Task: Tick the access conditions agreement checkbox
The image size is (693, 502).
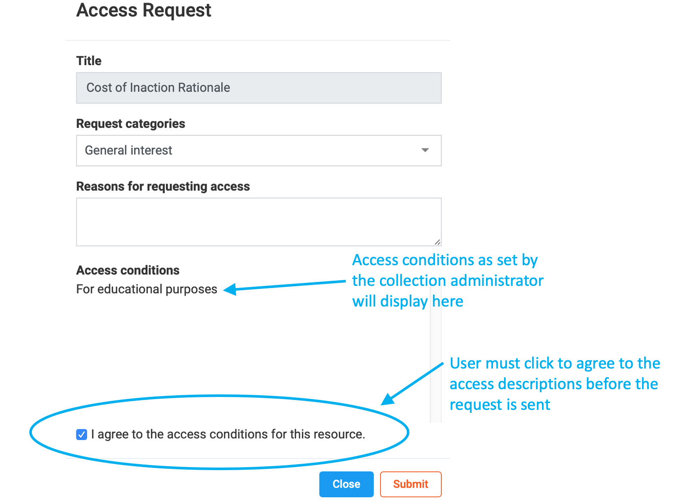Action: click(81, 434)
